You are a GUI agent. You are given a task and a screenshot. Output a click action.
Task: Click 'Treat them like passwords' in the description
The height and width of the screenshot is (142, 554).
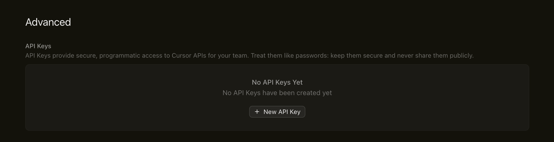tap(289, 56)
